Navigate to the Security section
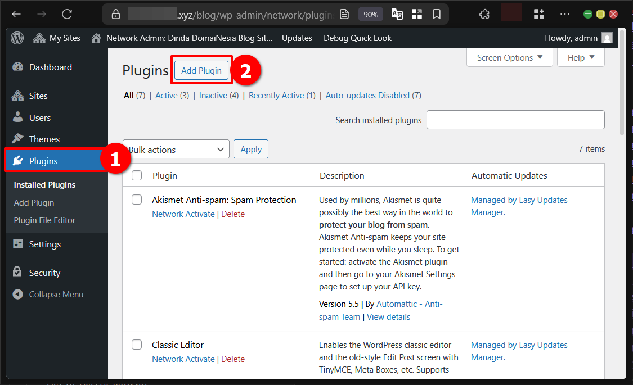This screenshot has height=385, width=633. click(43, 273)
